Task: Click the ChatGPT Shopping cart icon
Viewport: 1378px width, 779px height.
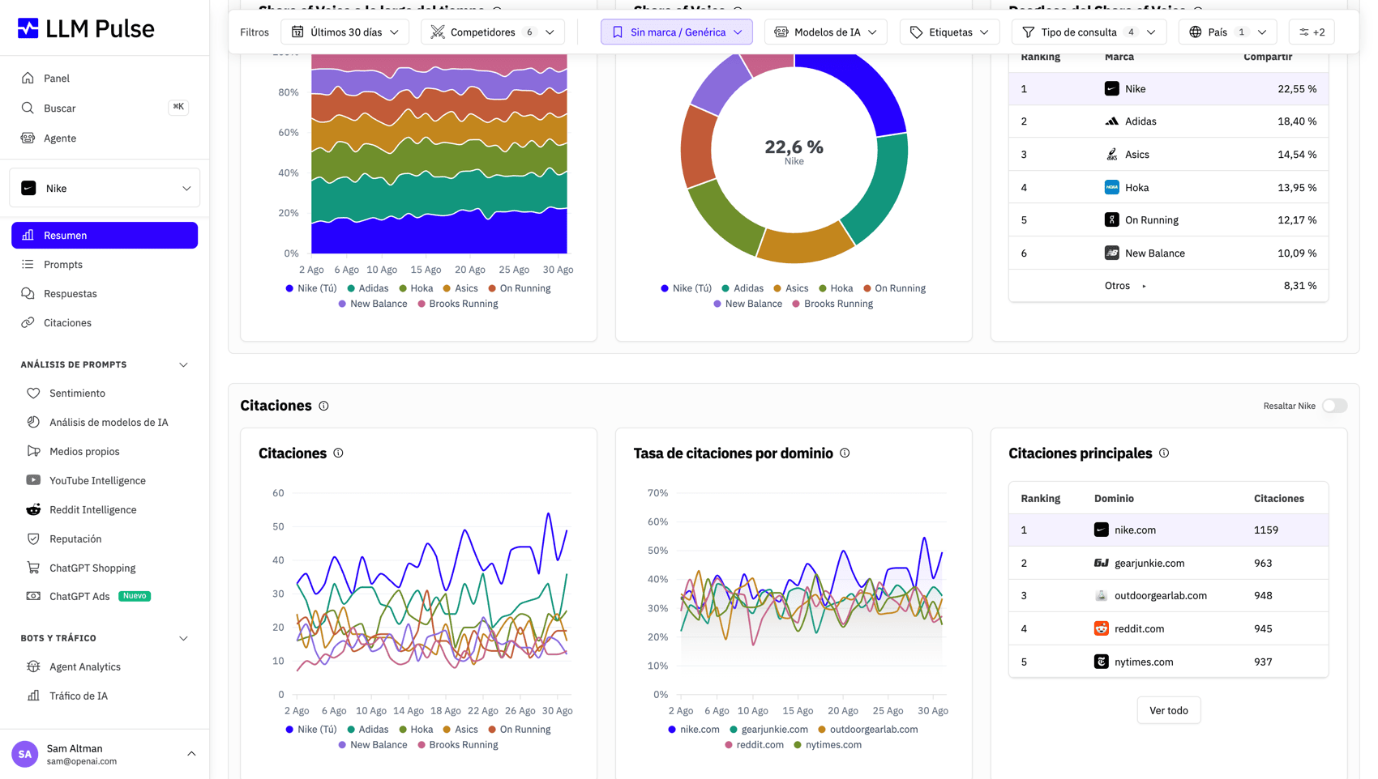Action: point(33,568)
